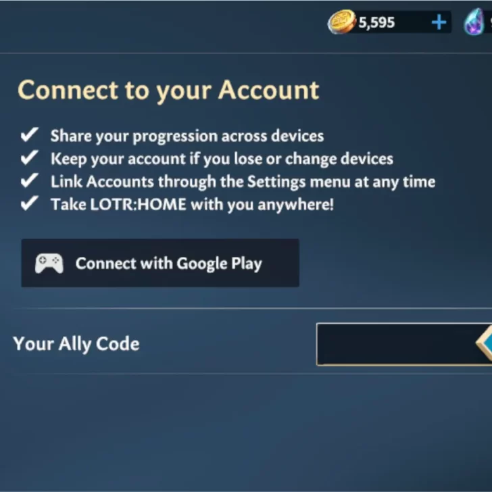Viewport: 492px width, 492px height.
Task: Click Take LOTR:HOME with you anywhere text
Action: pyautogui.click(x=192, y=205)
